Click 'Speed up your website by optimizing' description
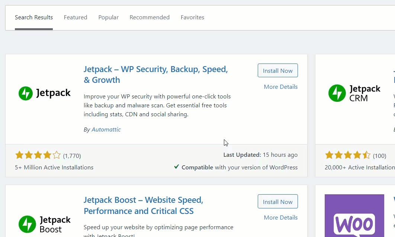 (158, 231)
